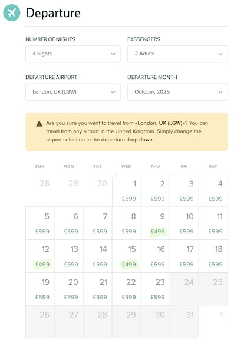Expand the Passengers 2 Adults dropdown
The image size is (234, 346).
click(x=177, y=54)
